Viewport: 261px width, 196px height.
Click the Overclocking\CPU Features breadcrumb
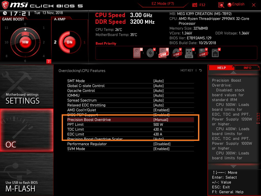click(x=82, y=71)
